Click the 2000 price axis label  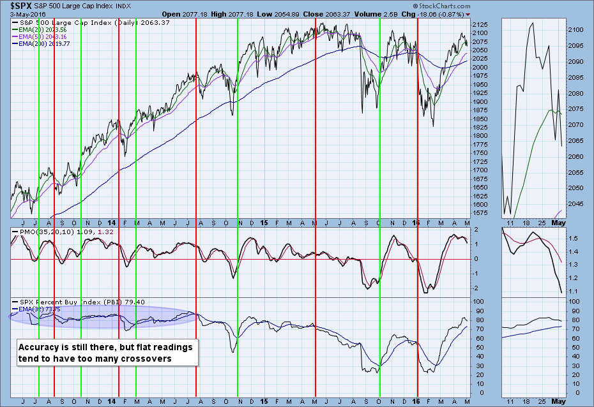point(480,68)
